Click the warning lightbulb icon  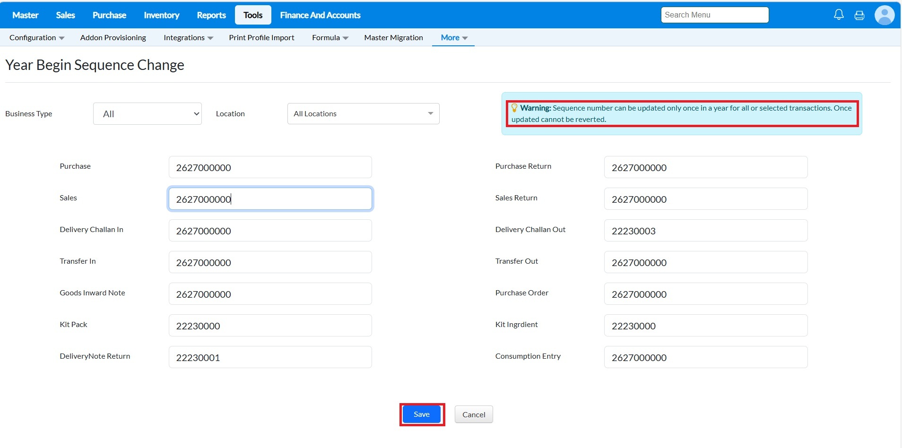click(514, 108)
